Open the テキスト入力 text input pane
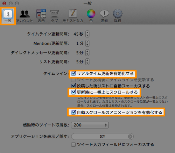 point(73,16)
